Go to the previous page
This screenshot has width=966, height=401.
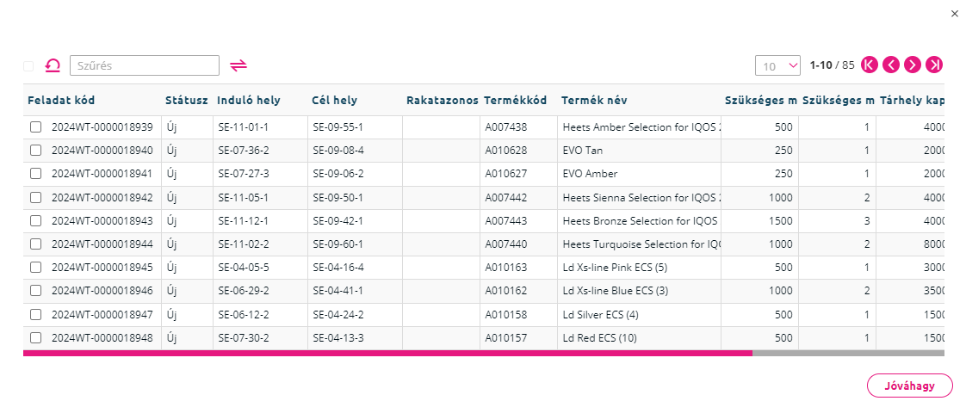coord(891,65)
